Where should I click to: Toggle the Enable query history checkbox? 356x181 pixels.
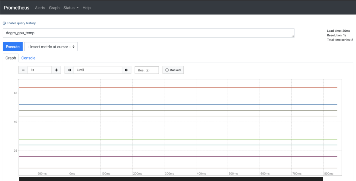pyautogui.click(x=4, y=23)
